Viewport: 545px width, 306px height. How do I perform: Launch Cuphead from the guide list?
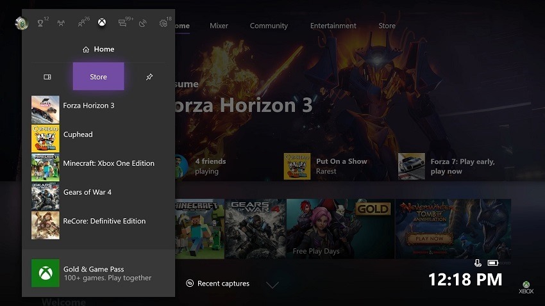click(98, 138)
